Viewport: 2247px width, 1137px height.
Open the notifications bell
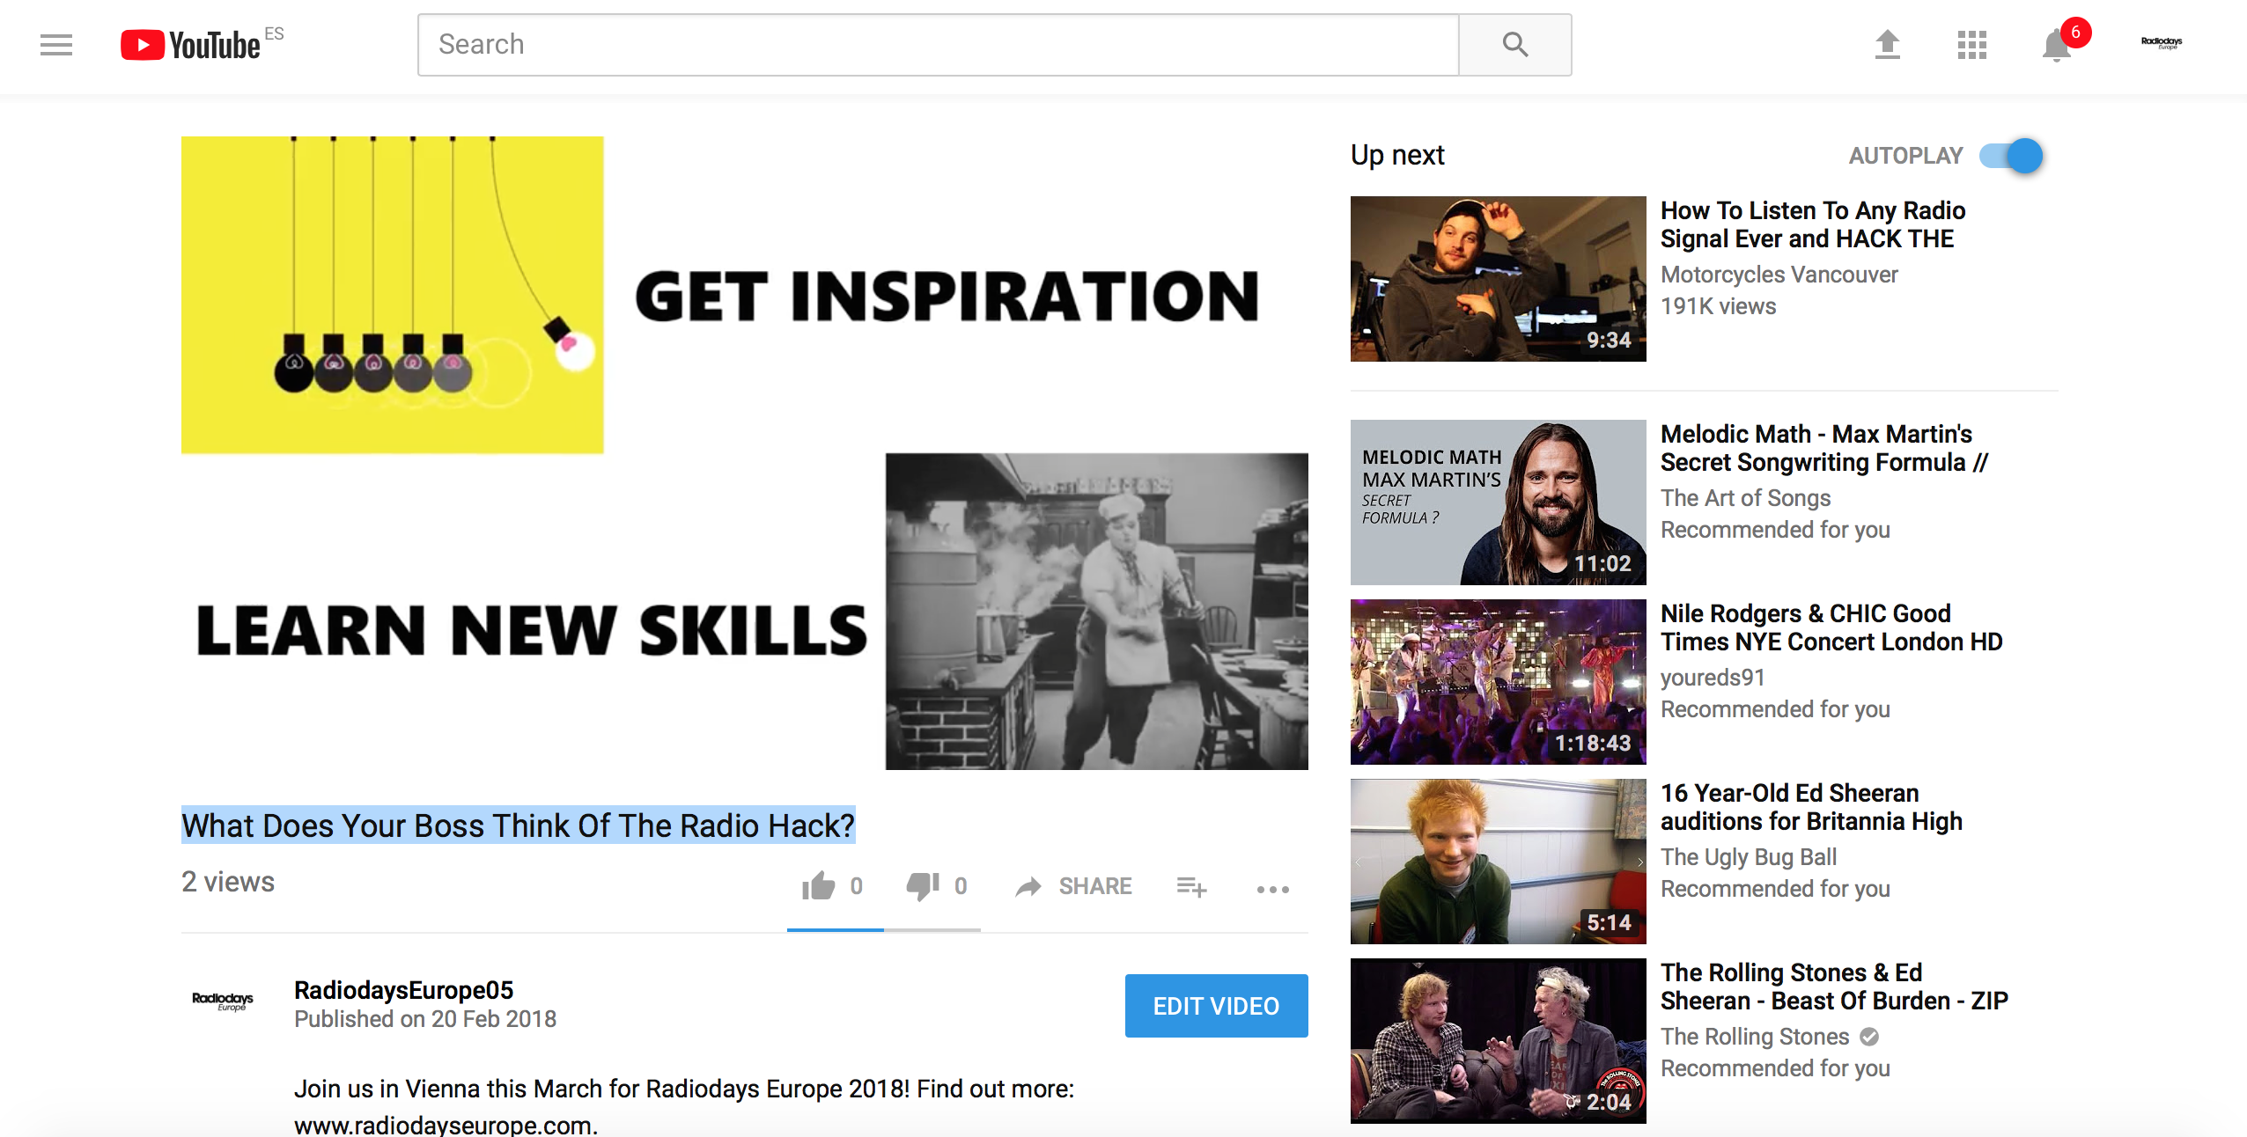(2057, 45)
